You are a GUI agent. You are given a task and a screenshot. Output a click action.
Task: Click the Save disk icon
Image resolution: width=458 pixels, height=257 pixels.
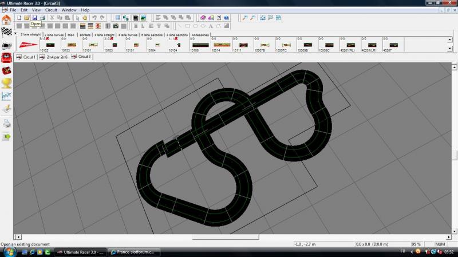coord(34,18)
